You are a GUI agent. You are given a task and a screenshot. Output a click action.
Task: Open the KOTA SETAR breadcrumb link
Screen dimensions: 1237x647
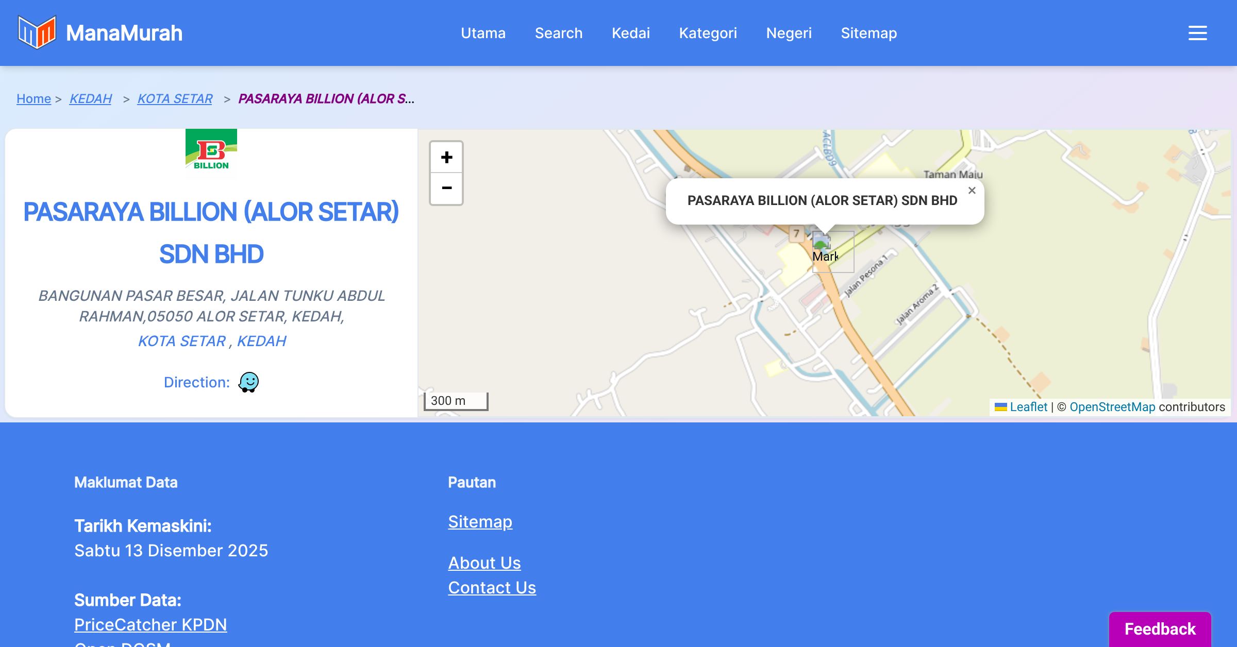(175, 98)
